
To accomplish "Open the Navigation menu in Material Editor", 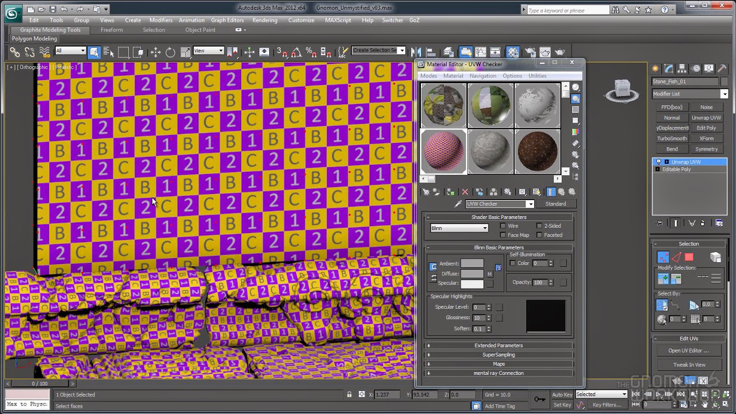I will [482, 76].
